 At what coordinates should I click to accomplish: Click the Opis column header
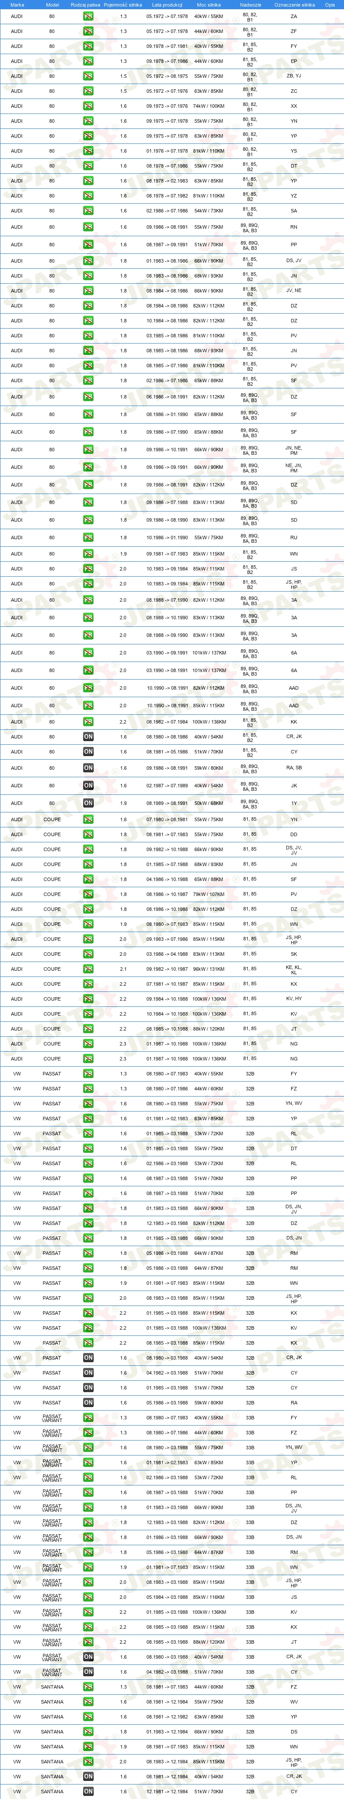coord(330,5)
